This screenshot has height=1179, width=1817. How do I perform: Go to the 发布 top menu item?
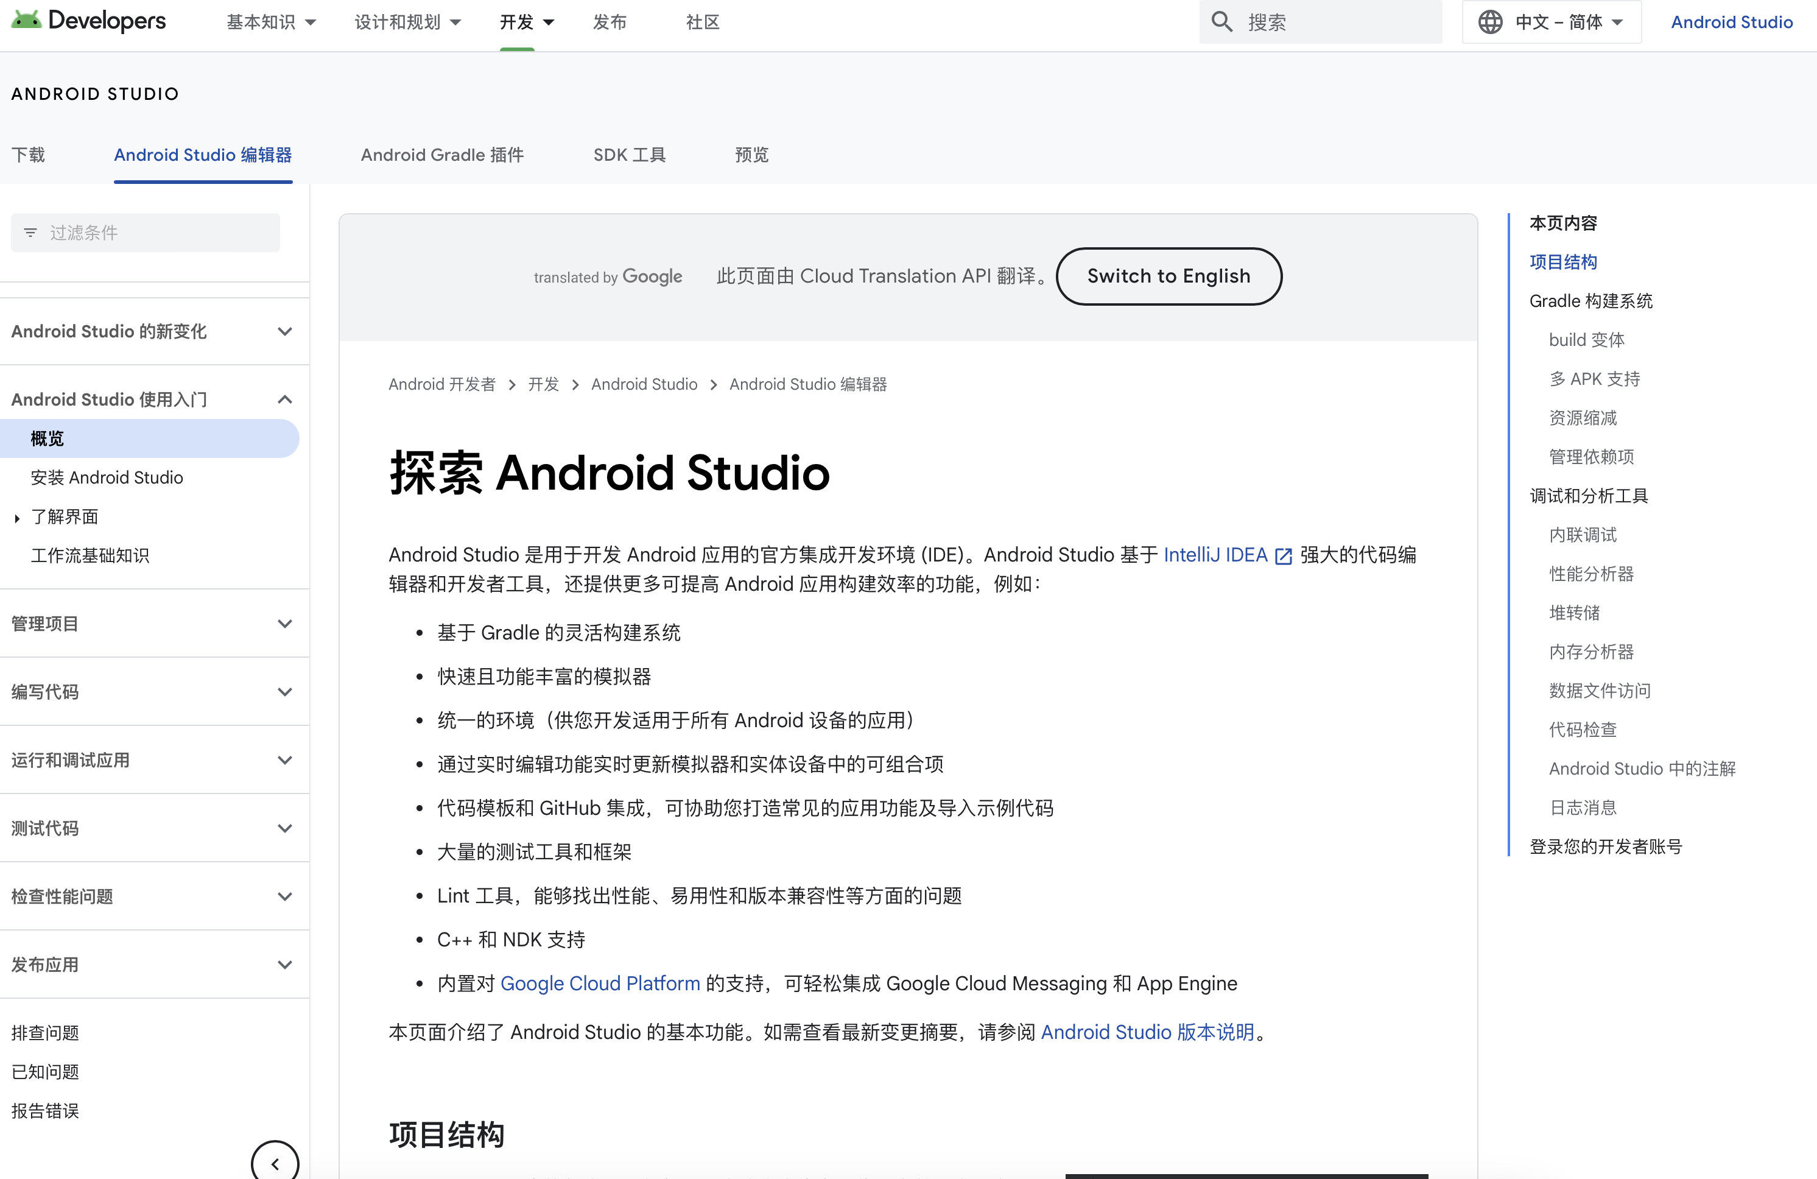click(x=610, y=22)
